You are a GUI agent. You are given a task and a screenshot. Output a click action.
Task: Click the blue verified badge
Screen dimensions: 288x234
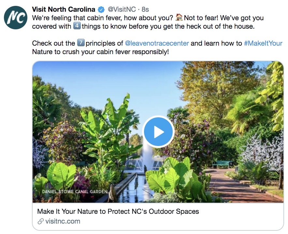pyautogui.click(x=102, y=9)
